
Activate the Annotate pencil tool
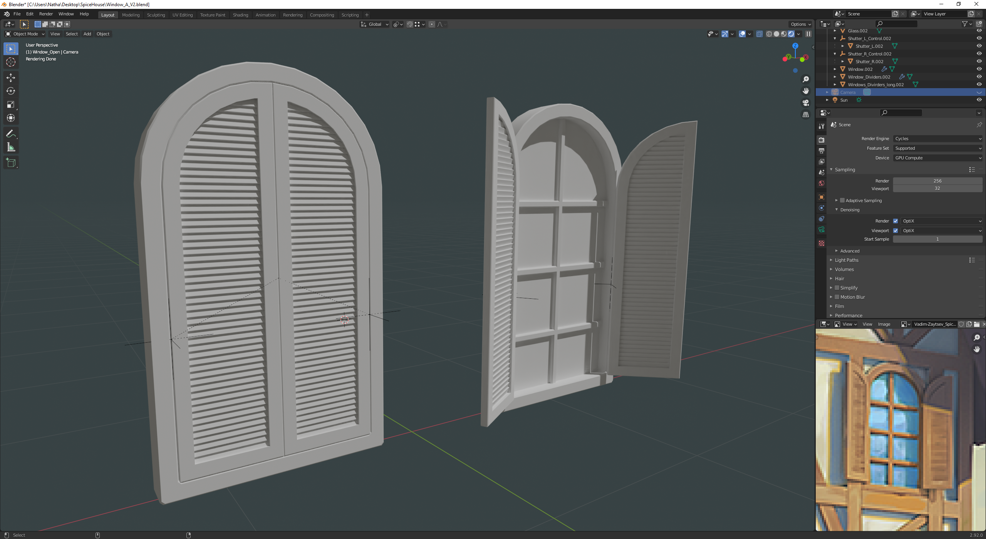(x=11, y=134)
